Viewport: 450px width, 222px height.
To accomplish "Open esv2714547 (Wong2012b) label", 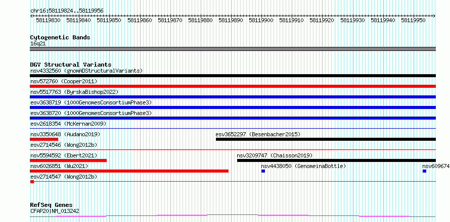I will (64, 177).
